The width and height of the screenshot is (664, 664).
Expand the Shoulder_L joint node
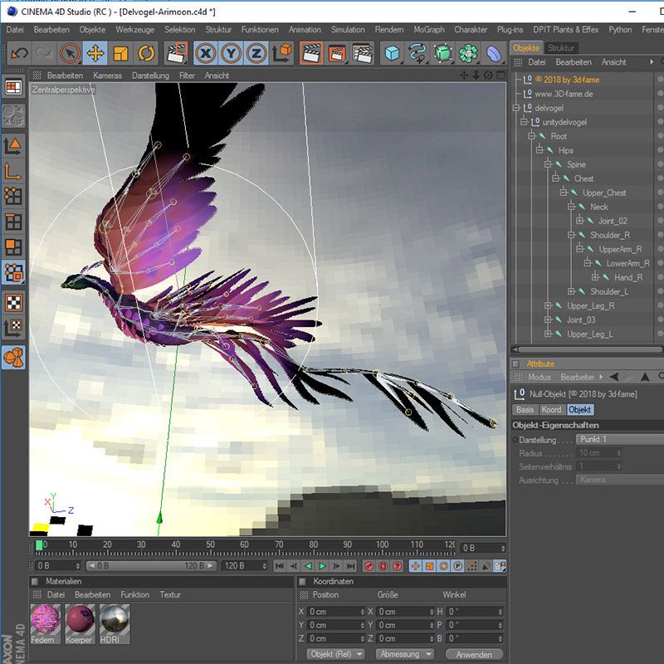pyautogui.click(x=572, y=291)
